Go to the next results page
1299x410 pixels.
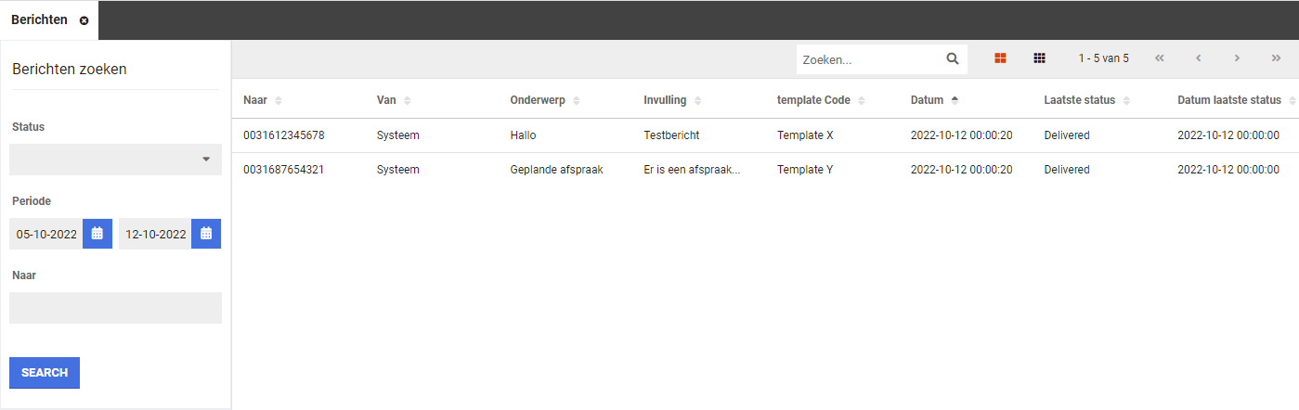(1237, 58)
